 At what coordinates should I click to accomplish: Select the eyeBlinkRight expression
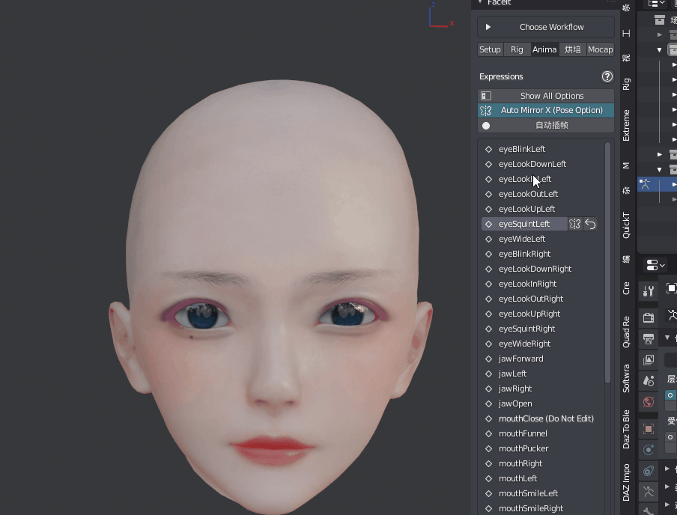pyautogui.click(x=524, y=254)
